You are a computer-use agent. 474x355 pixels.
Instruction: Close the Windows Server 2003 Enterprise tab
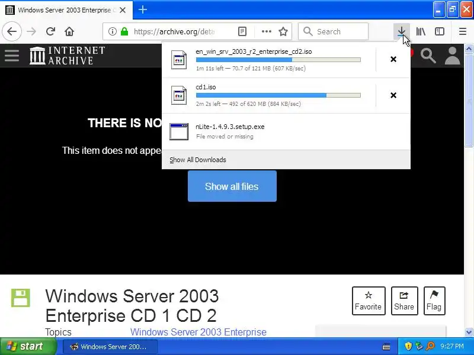[123, 10]
